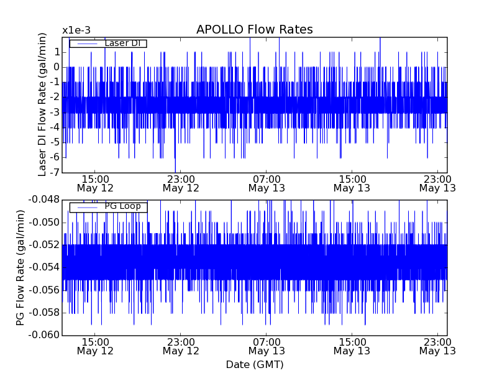Click "23:00 May 13" tick under the top plot
Viewport: 497px width, 373px height.
pos(437,183)
